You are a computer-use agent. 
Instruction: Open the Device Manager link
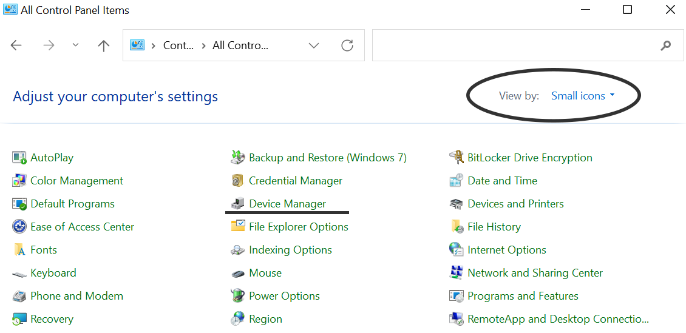pos(287,204)
